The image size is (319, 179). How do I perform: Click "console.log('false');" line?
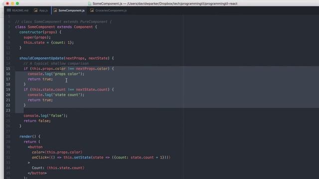(x=45, y=116)
